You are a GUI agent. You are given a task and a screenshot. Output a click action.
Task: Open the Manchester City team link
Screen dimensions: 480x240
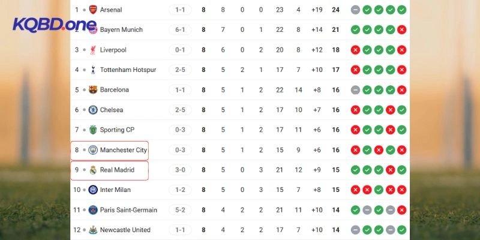123,150
